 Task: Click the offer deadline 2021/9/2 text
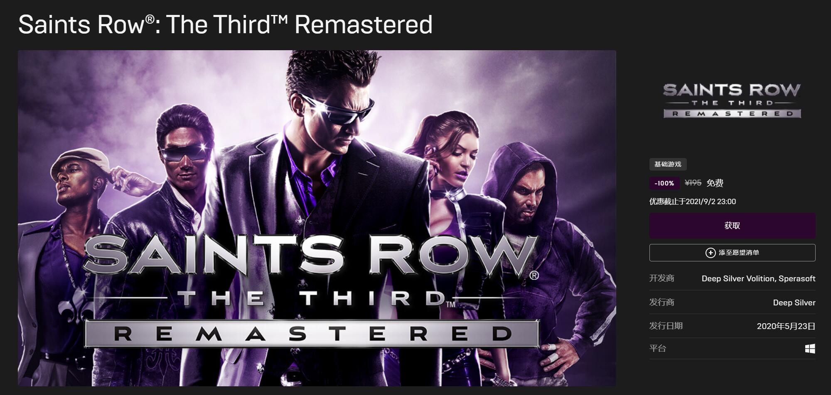(x=693, y=202)
